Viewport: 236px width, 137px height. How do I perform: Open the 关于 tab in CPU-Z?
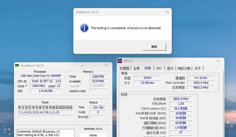coord(198,68)
